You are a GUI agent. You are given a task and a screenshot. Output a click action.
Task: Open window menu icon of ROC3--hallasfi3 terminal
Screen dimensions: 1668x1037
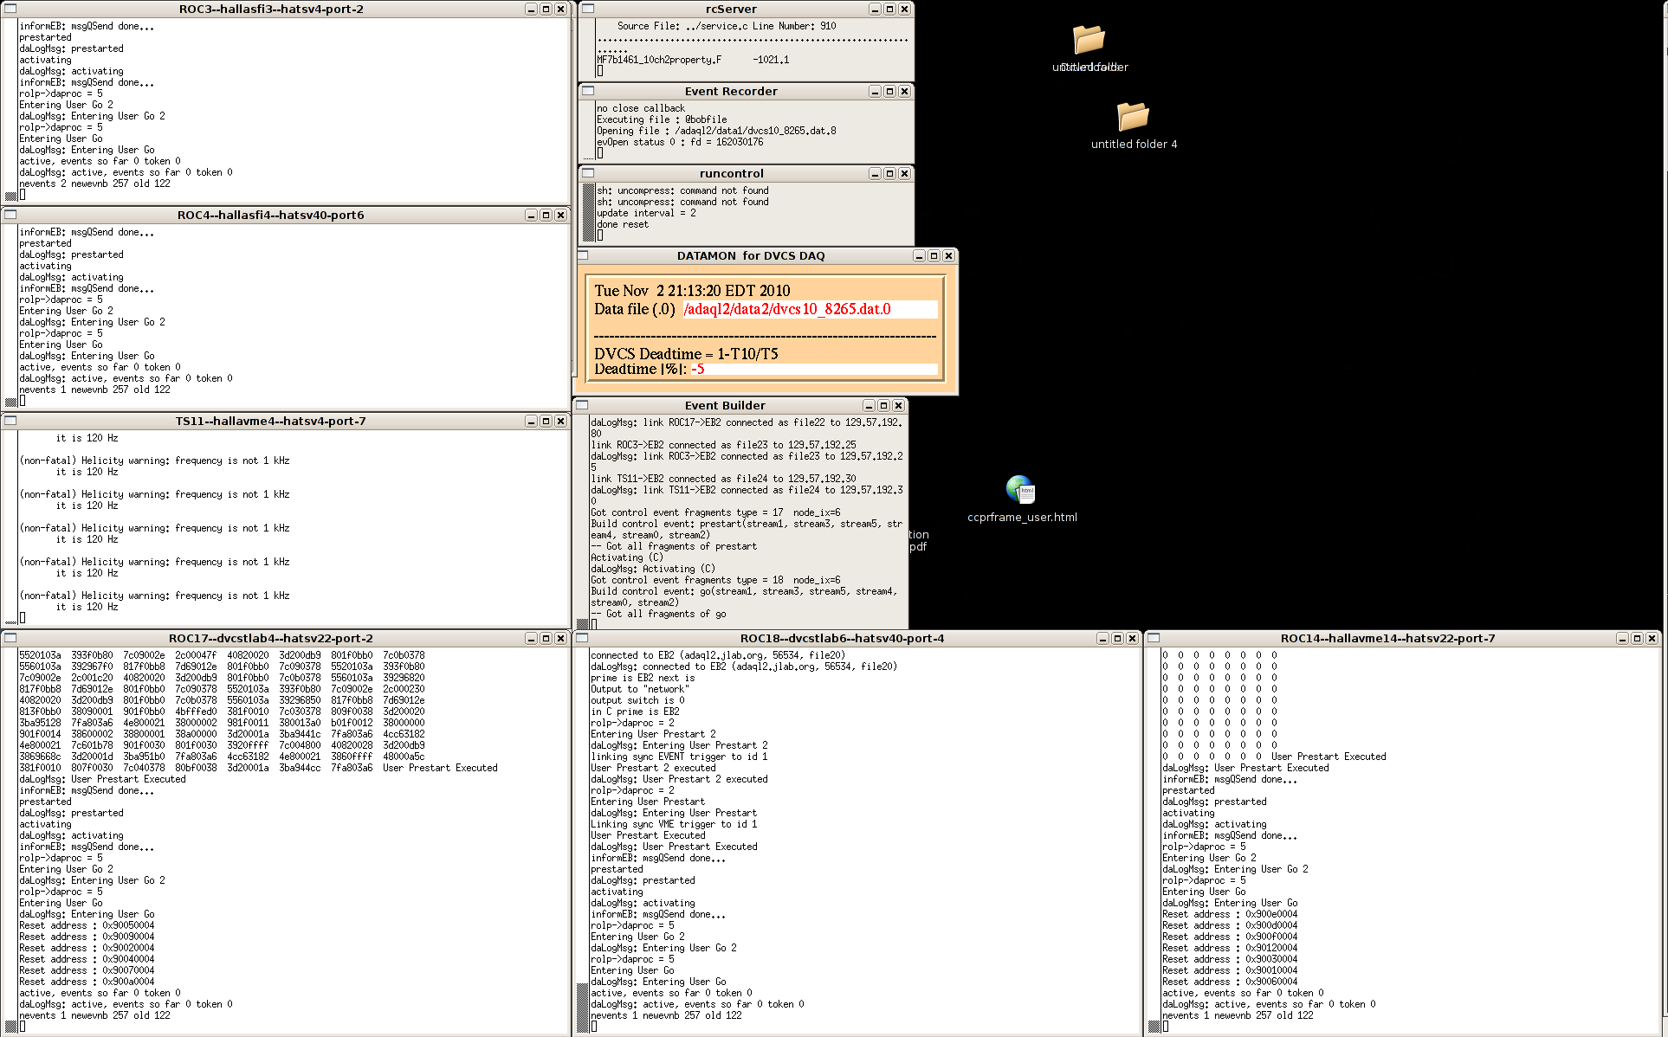click(10, 9)
